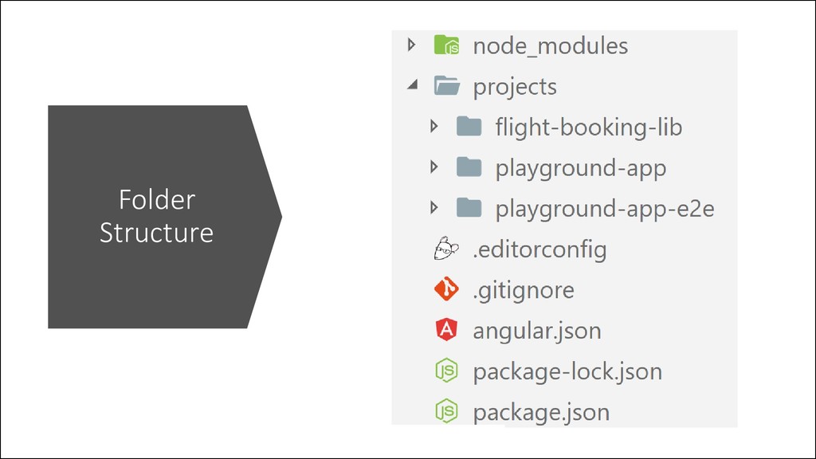Collapse the projects folder arrow
The image size is (816, 459).
(413, 84)
